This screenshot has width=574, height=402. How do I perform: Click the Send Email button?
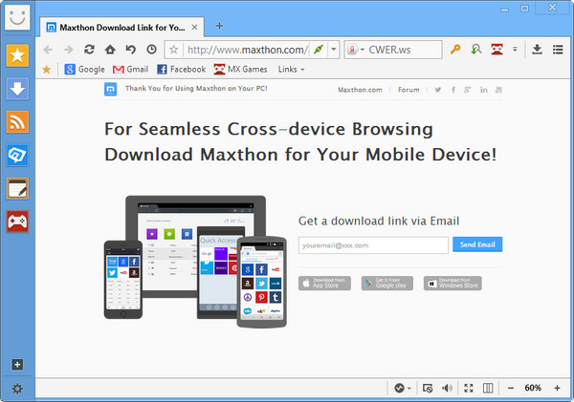477,245
